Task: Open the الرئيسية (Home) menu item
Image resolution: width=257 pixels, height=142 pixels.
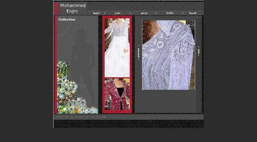Action: 96,13
